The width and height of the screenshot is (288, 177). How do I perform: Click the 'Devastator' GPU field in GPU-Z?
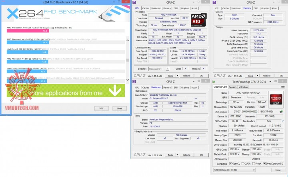click(236, 97)
